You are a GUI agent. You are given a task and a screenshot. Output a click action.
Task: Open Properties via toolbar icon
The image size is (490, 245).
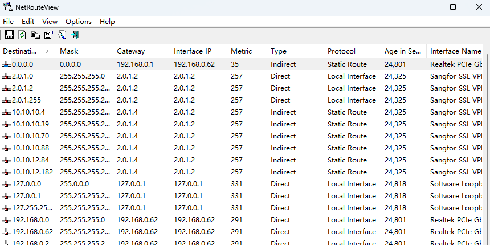pyautogui.click(x=48, y=35)
